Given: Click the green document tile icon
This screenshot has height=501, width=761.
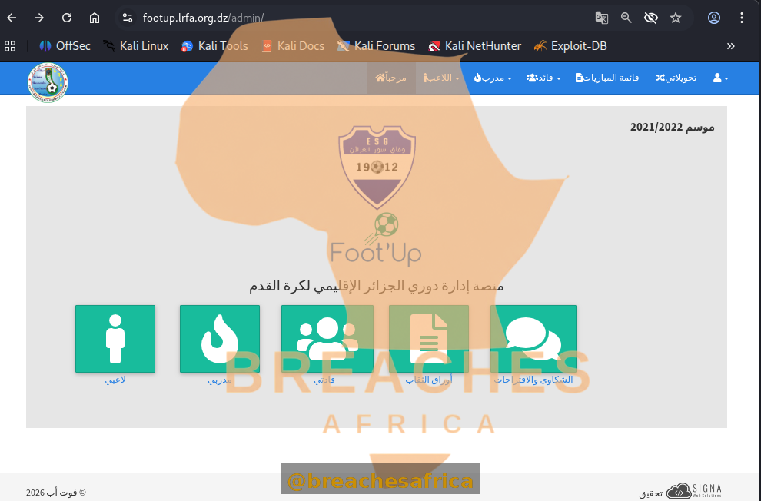Looking at the screenshot, I should (429, 339).
